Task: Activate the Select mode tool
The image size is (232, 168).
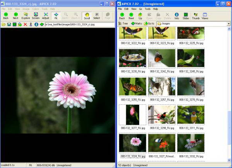Action: 97,16
